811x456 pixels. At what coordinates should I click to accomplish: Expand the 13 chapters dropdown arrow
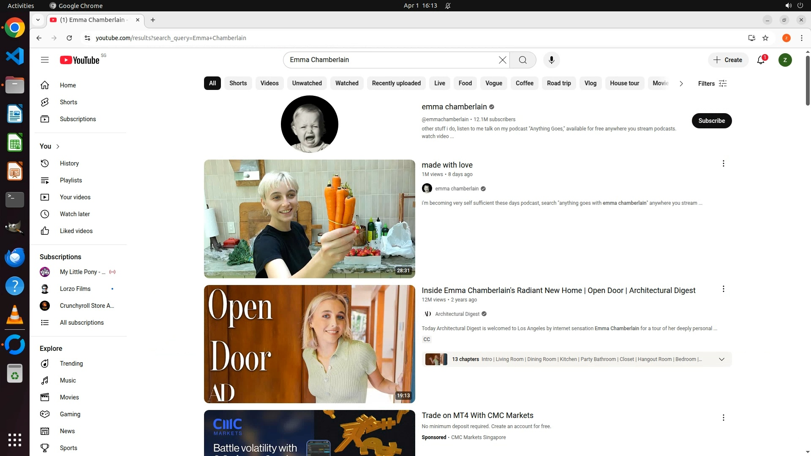(721, 359)
